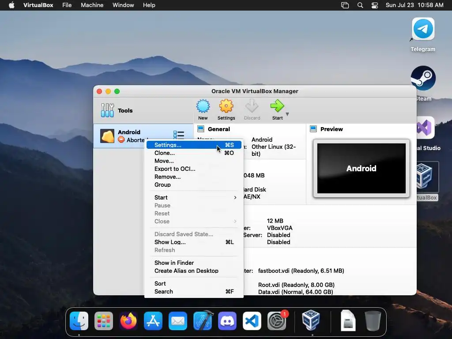Open Mail from the Dock
Screen dimensions: 452x339
[178, 321]
